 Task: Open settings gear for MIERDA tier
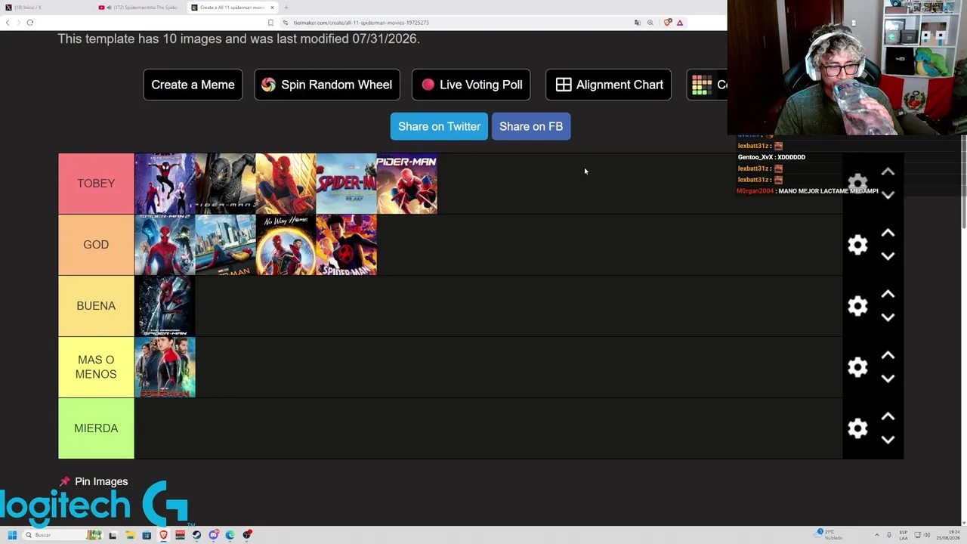click(857, 428)
